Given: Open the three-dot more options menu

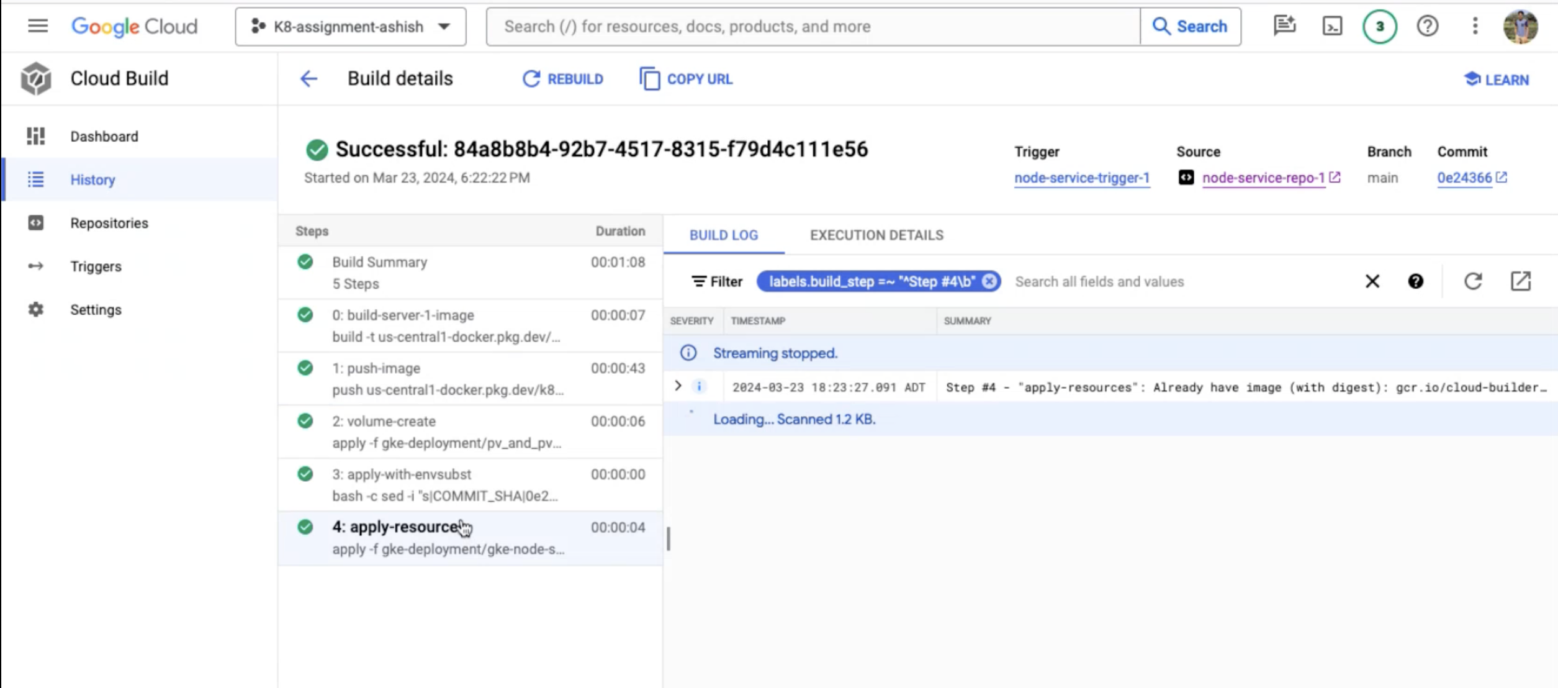Looking at the screenshot, I should tap(1475, 26).
